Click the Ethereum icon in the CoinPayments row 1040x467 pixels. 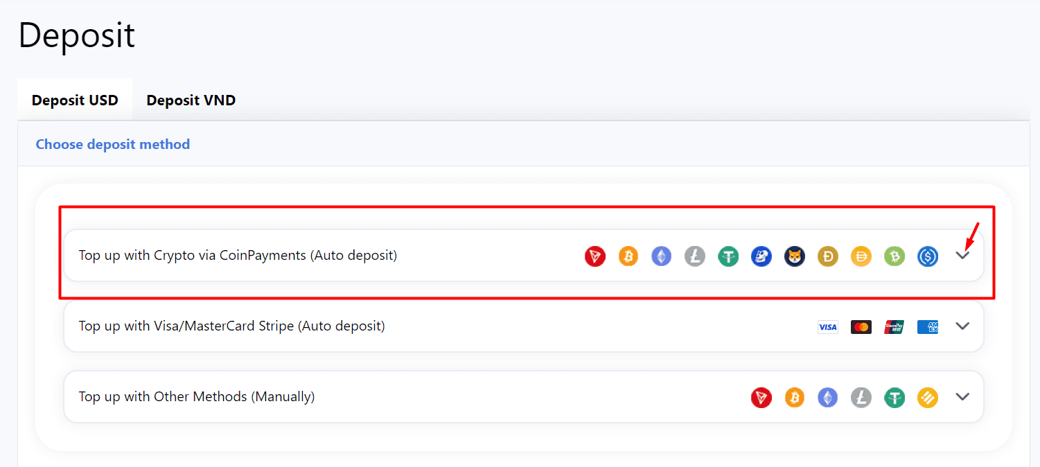pos(661,256)
